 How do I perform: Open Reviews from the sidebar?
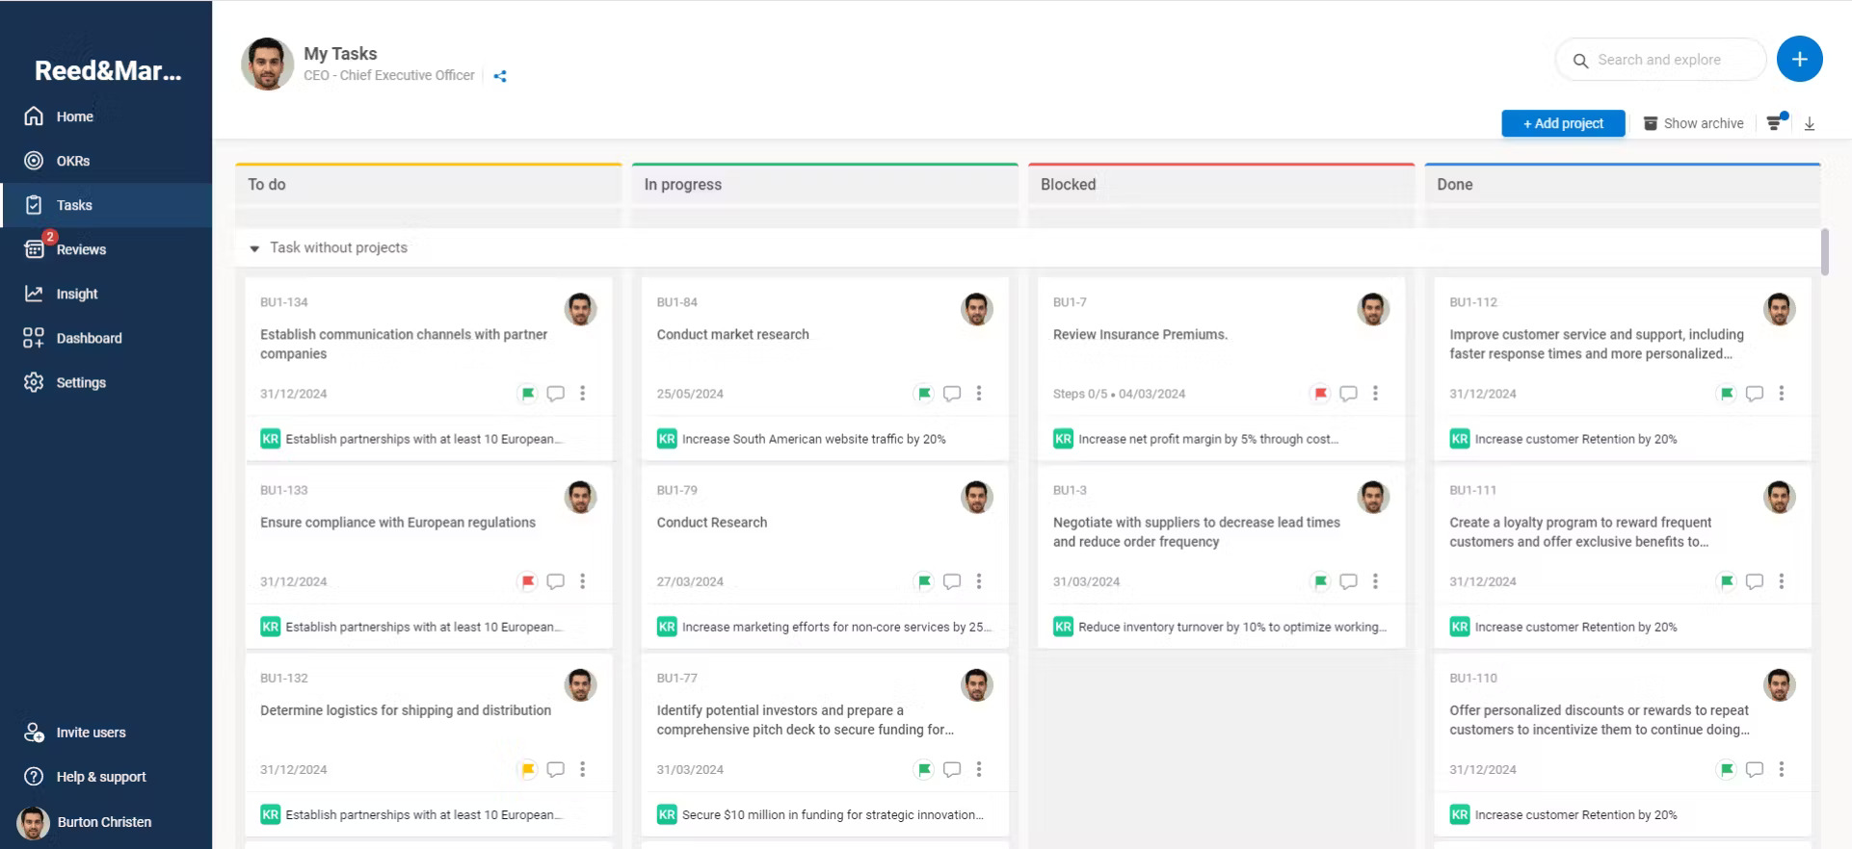(x=81, y=249)
